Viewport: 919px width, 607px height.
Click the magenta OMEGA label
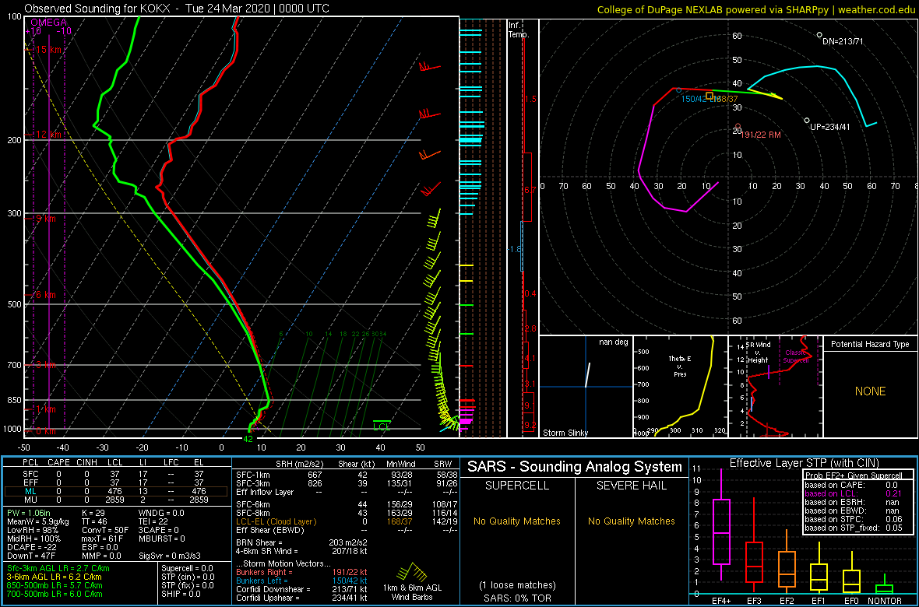pyautogui.click(x=48, y=23)
